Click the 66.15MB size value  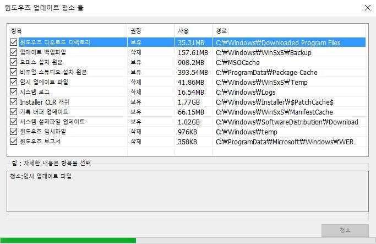coord(191,112)
